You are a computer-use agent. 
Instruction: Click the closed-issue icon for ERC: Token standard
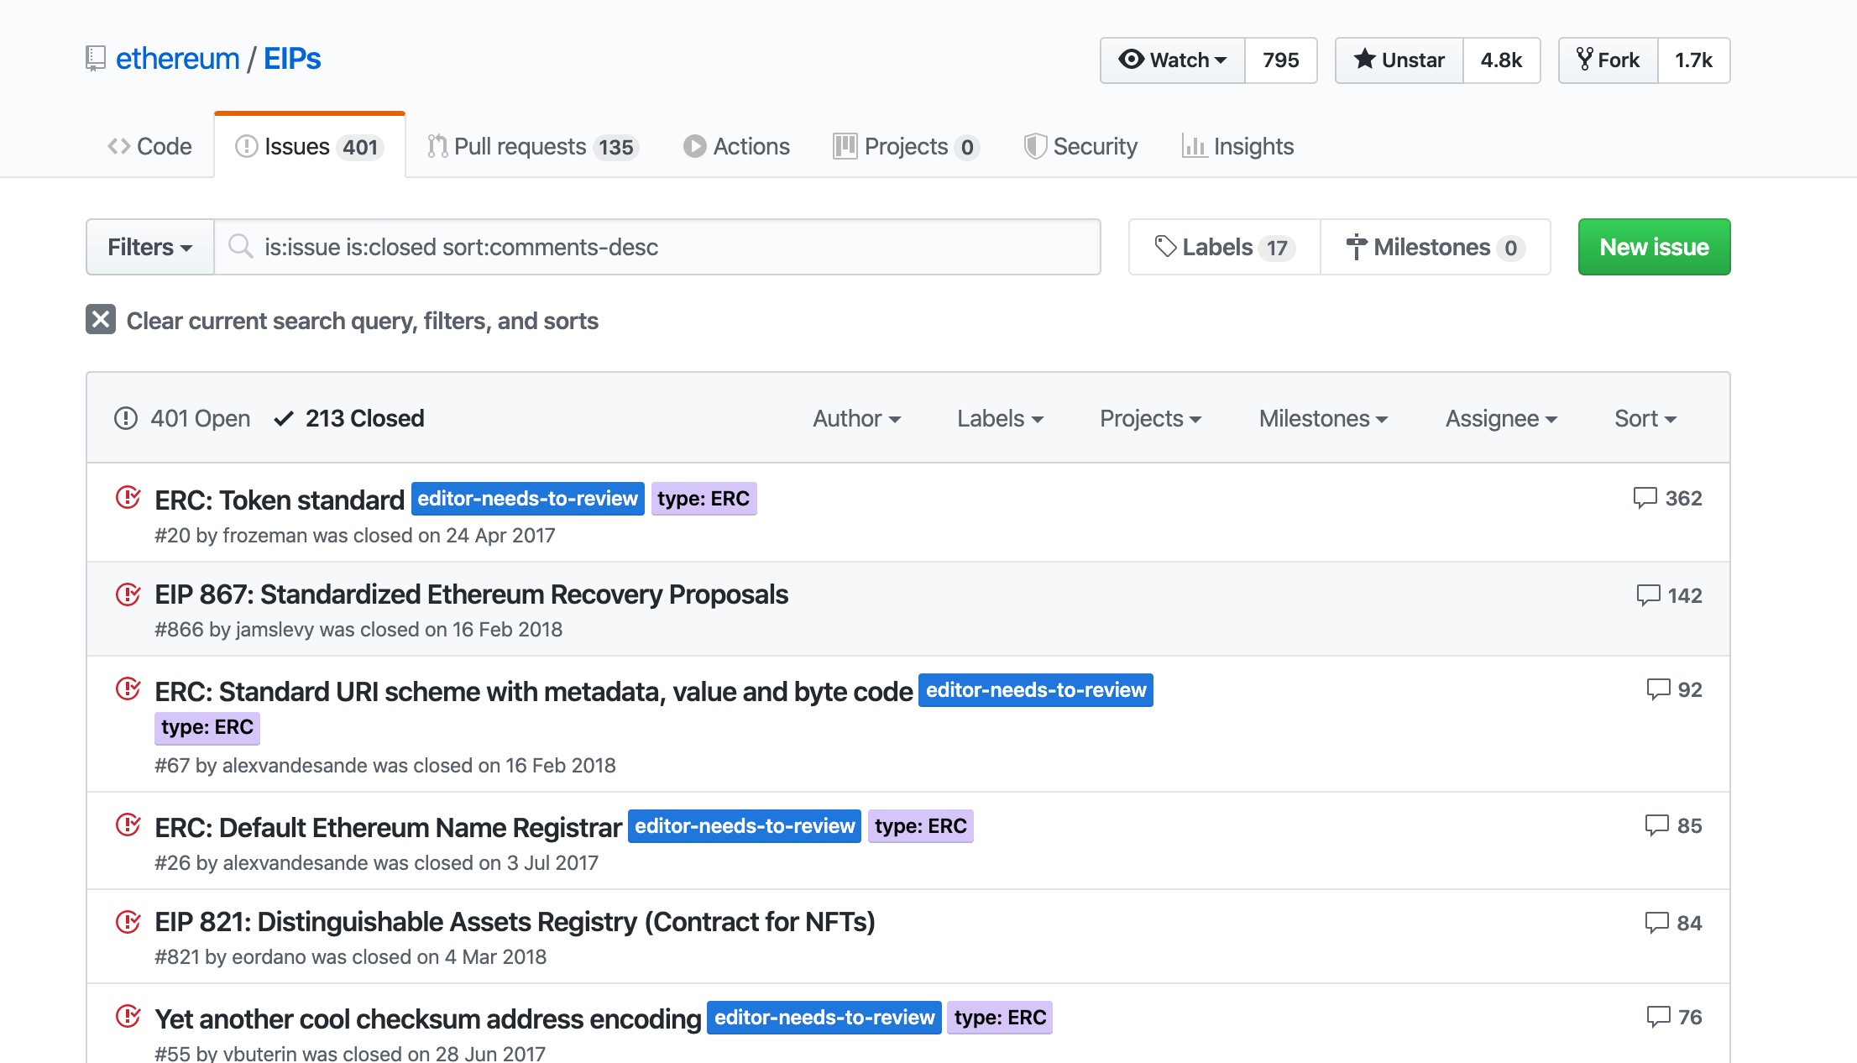coord(128,497)
